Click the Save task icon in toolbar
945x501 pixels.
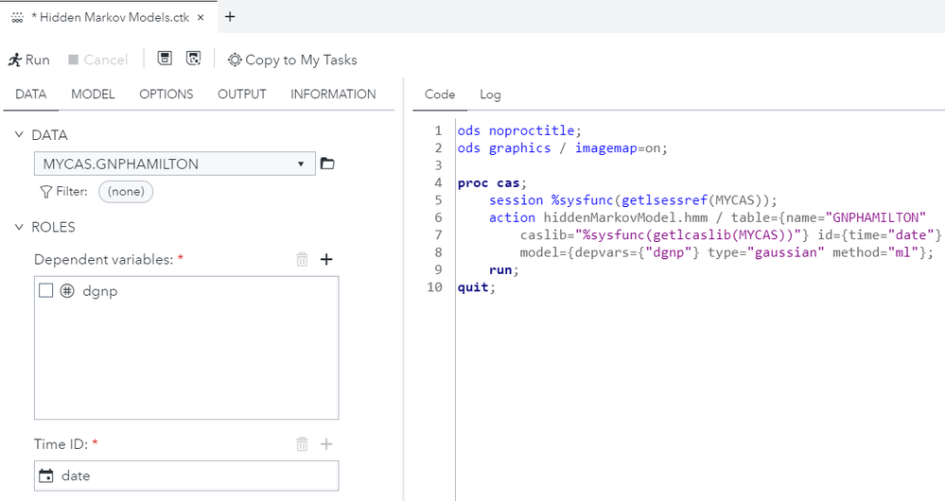point(165,59)
